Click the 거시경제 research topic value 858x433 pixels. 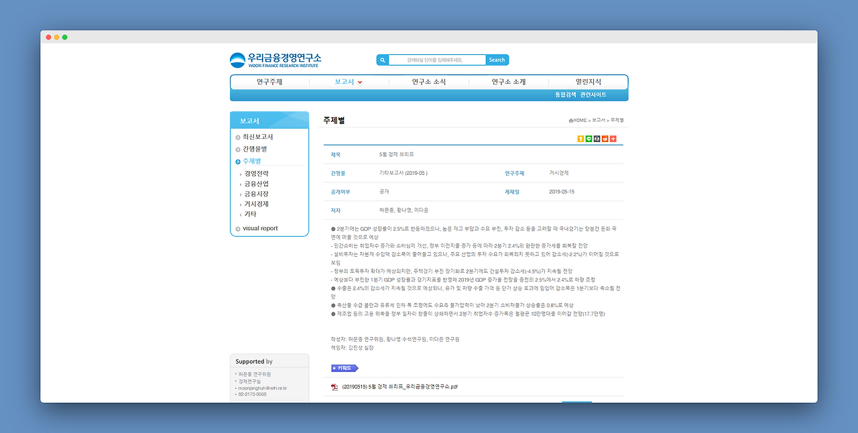(559, 173)
